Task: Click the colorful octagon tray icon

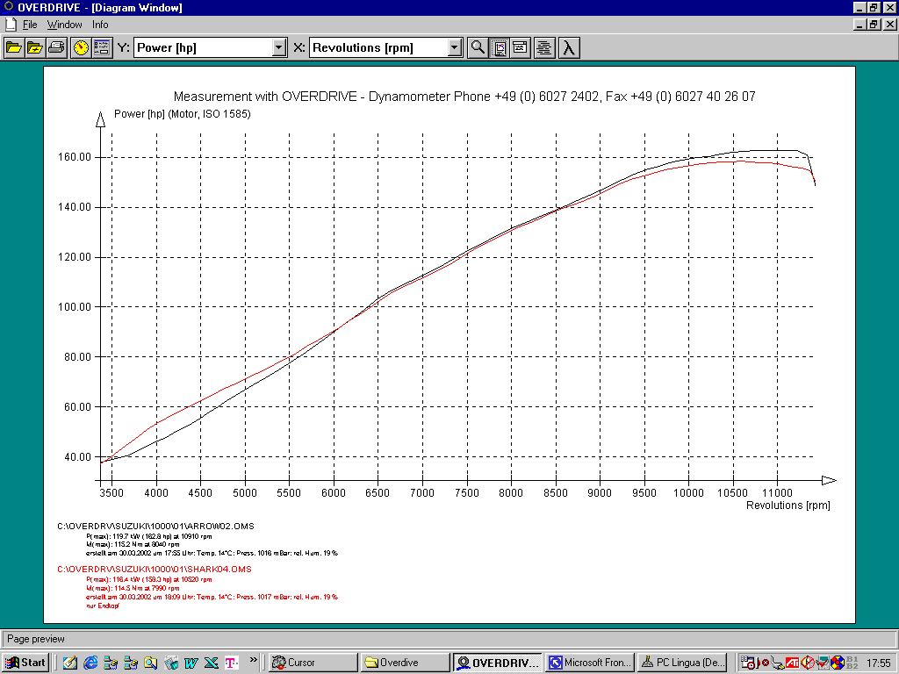Action: pos(838,663)
